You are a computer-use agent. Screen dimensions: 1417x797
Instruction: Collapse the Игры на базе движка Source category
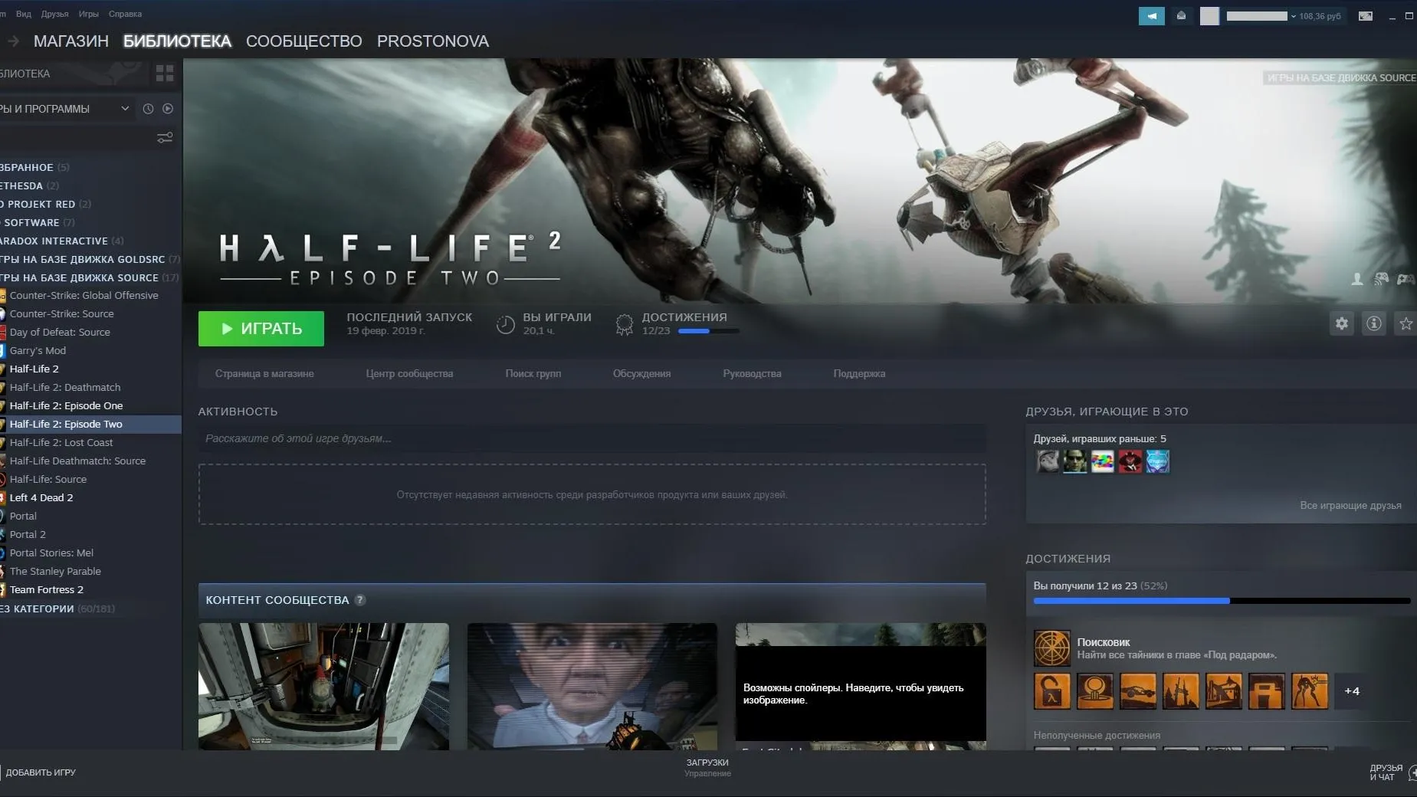coord(90,277)
